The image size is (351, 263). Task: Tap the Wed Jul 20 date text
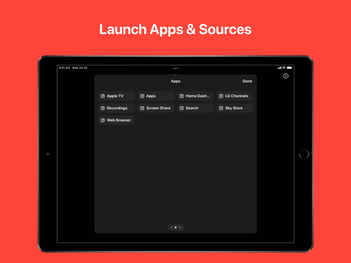pos(79,68)
